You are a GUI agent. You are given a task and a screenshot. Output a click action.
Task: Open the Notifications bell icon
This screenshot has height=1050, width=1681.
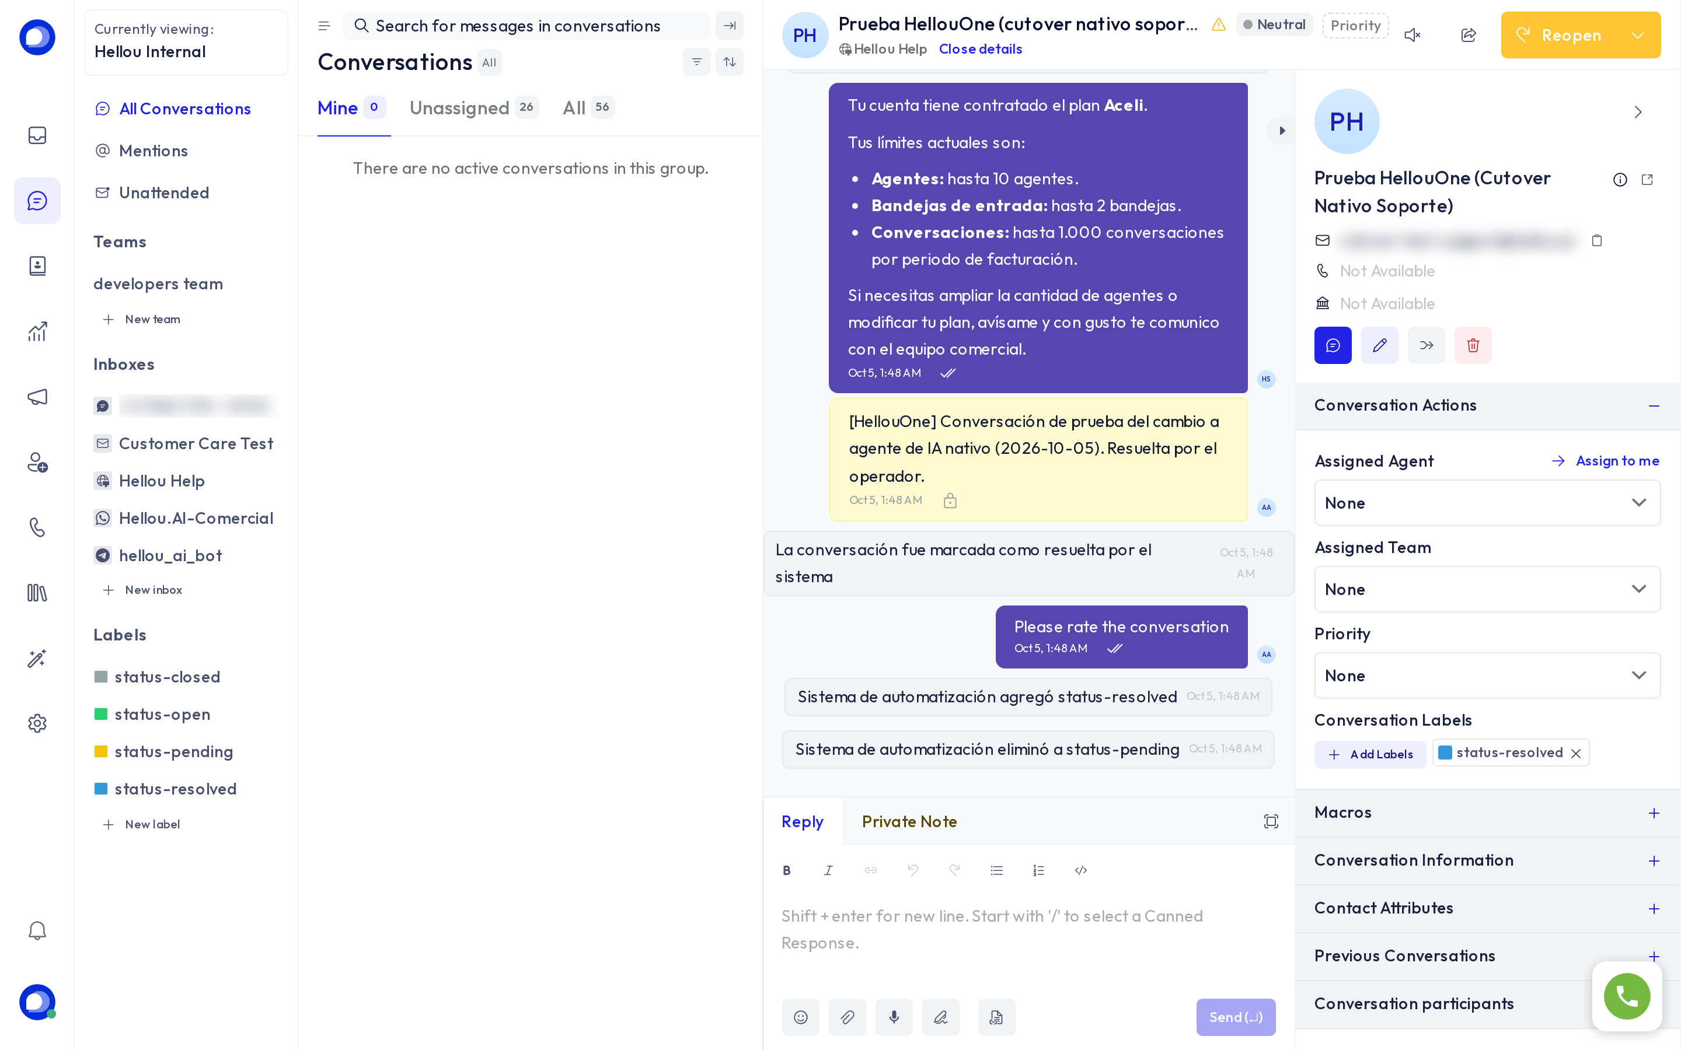(37, 930)
